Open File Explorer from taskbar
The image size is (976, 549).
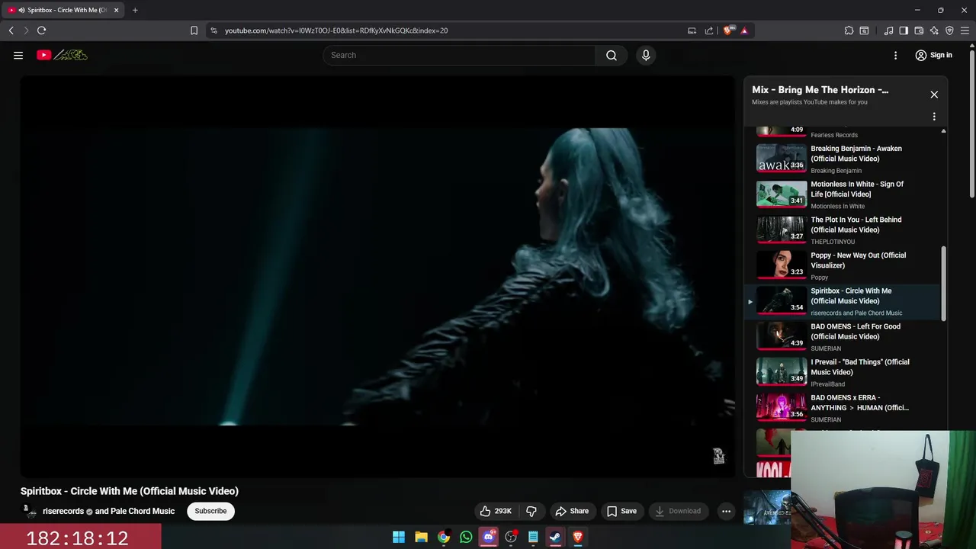pyautogui.click(x=421, y=537)
